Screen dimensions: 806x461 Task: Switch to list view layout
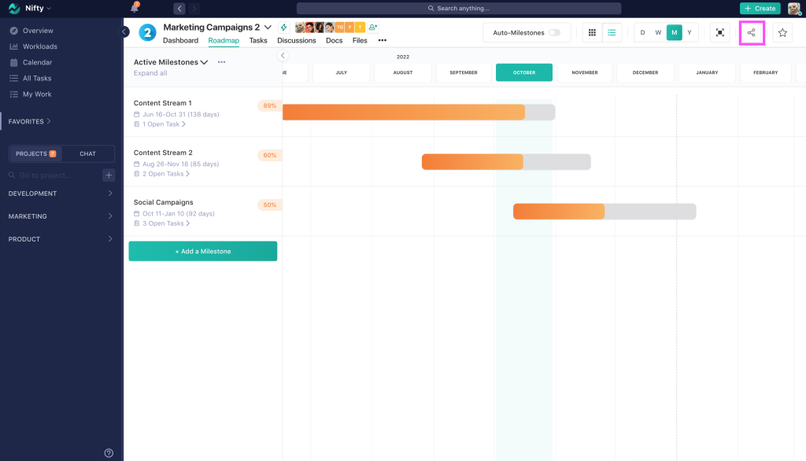coord(612,33)
